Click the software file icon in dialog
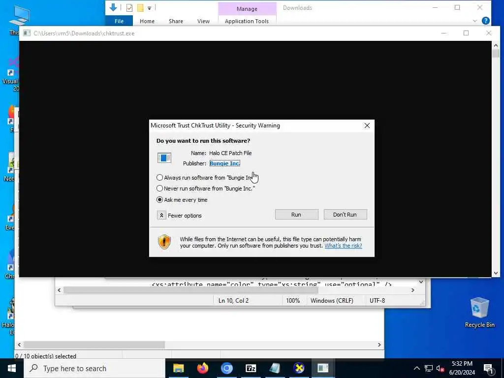 pyautogui.click(x=164, y=158)
